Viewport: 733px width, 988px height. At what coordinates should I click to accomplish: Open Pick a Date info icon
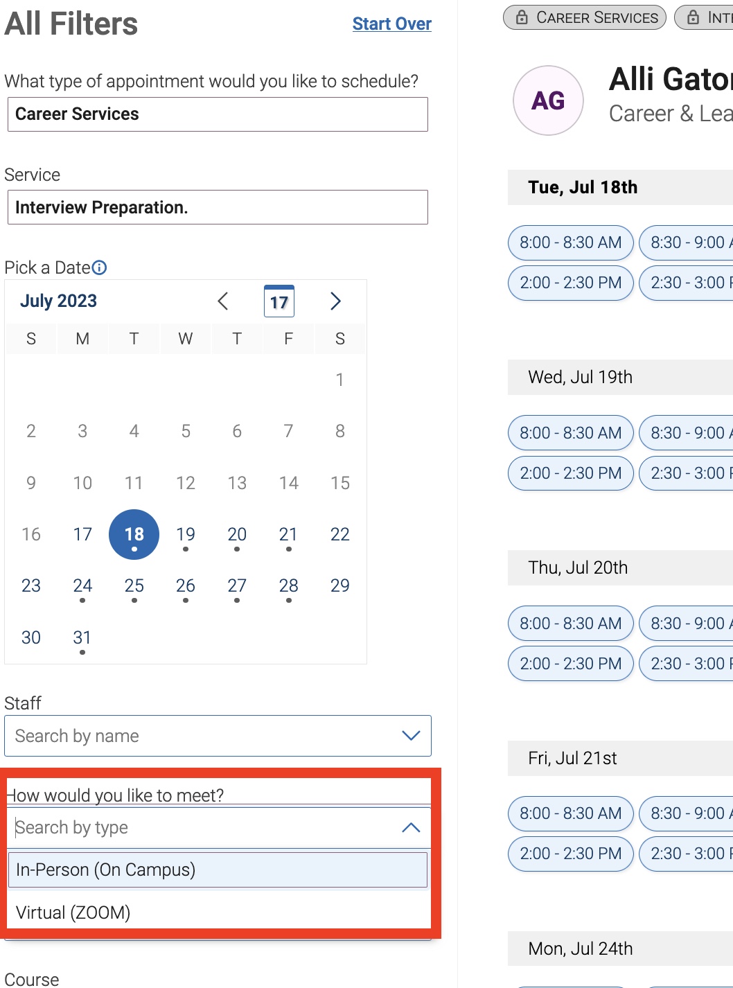click(100, 267)
